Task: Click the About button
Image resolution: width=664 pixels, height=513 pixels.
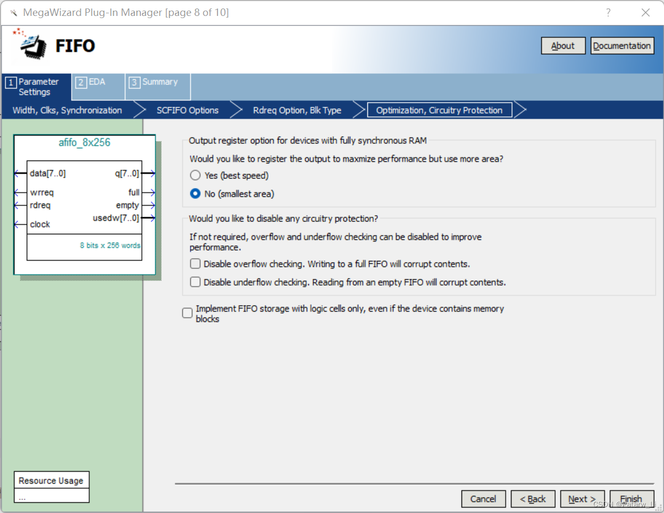Action: click(563, 46)
